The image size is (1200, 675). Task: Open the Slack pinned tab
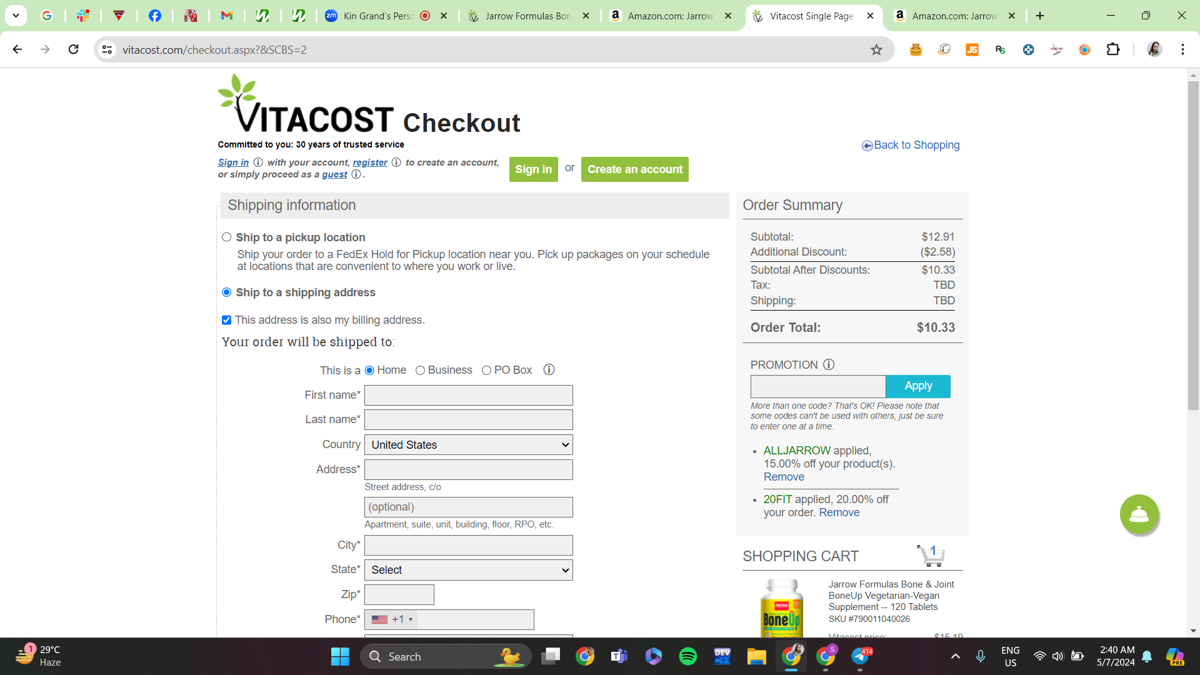click(x=82, y=16)
